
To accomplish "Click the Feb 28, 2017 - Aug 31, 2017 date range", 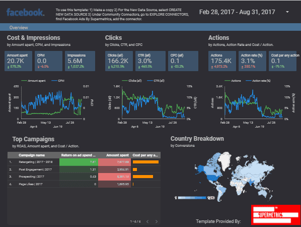I will (237, 12).
